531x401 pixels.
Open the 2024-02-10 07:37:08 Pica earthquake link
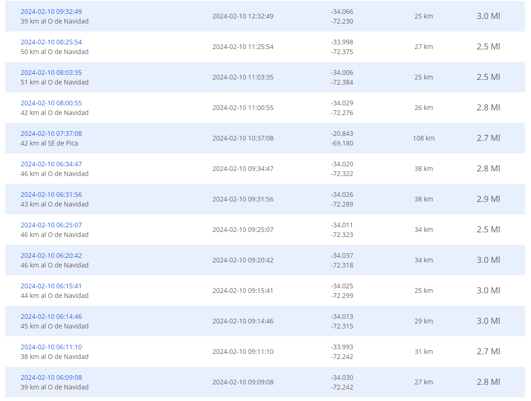click(x=51, y=134)
